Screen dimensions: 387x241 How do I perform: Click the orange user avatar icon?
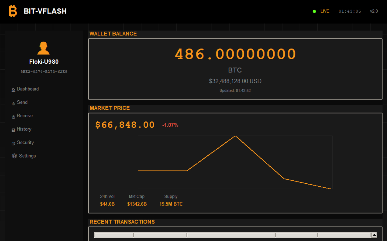[43, 48]
